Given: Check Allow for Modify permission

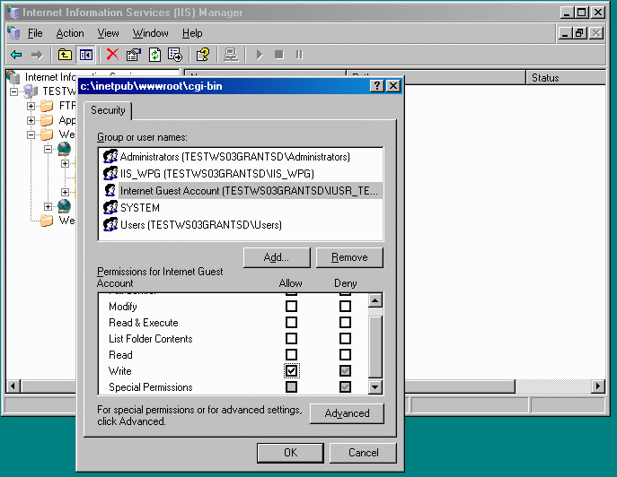Looking at the screenshot, I should (x=291, y=306).
